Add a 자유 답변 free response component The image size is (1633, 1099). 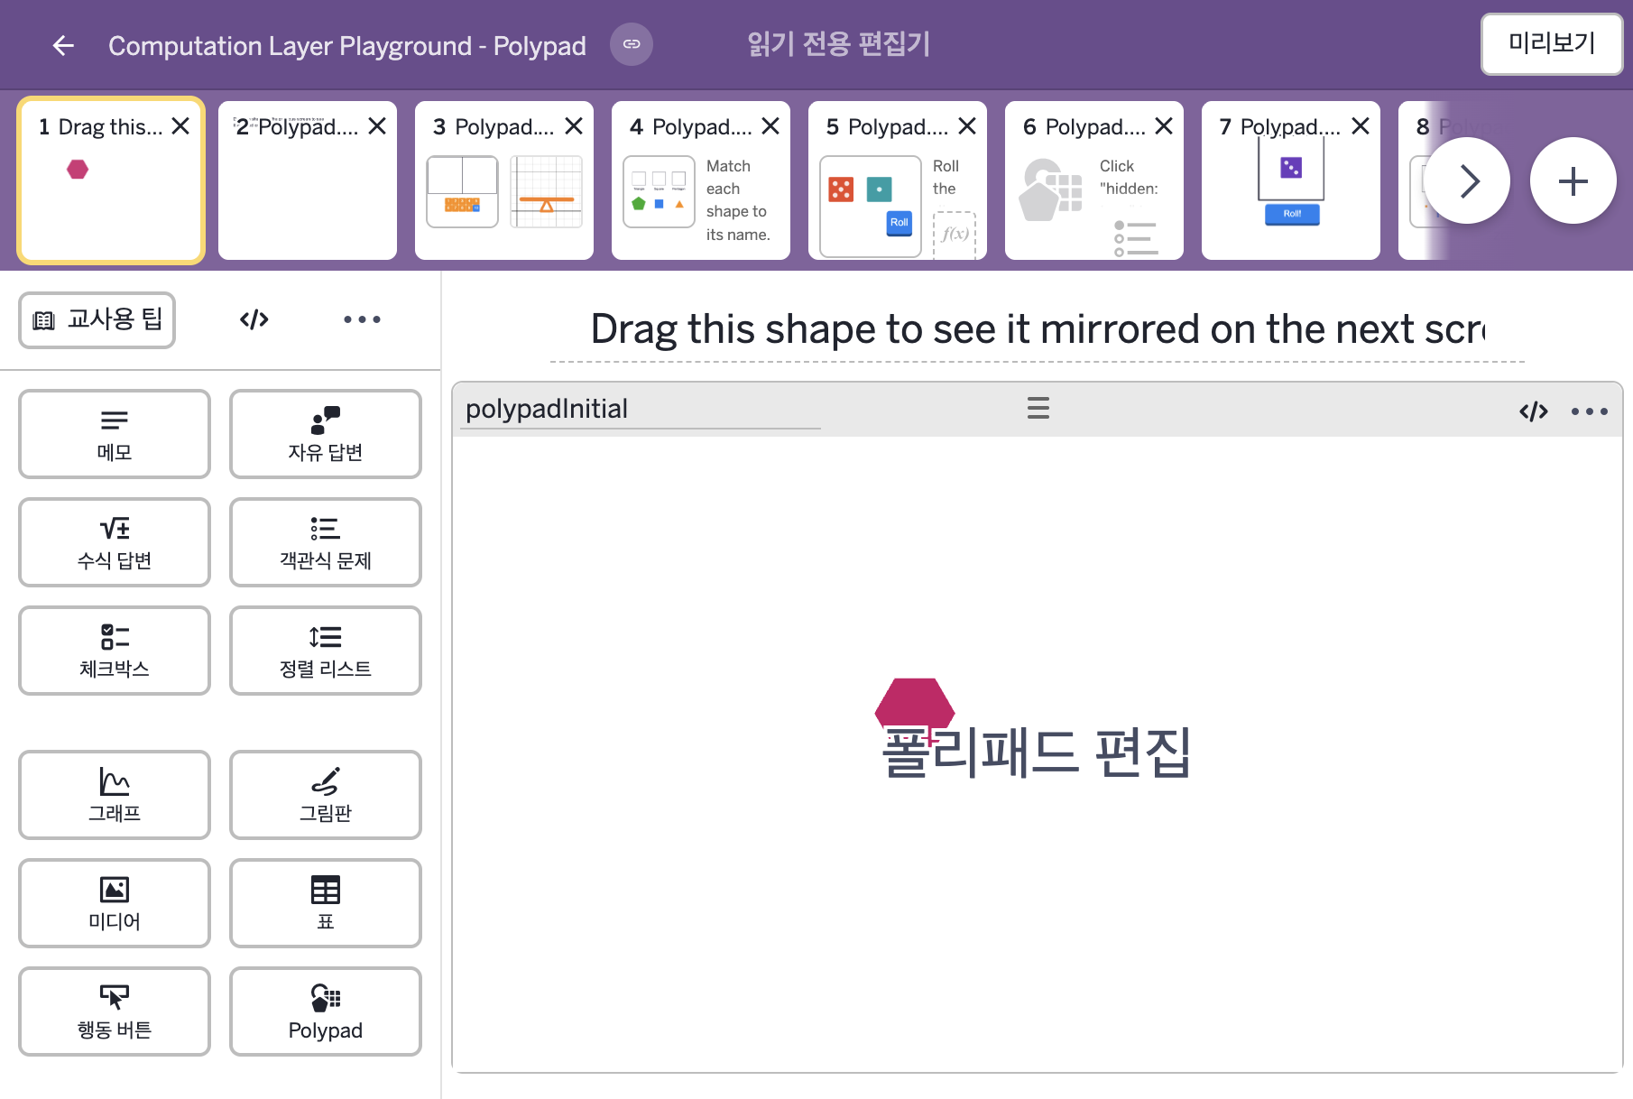pos(326,434)
